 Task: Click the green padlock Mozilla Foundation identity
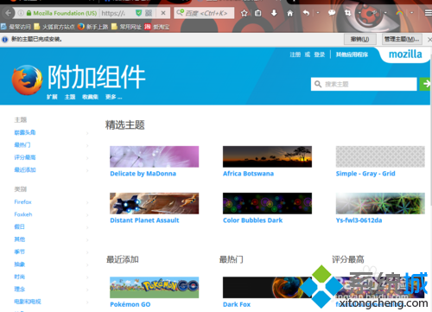tap(61, 13)
